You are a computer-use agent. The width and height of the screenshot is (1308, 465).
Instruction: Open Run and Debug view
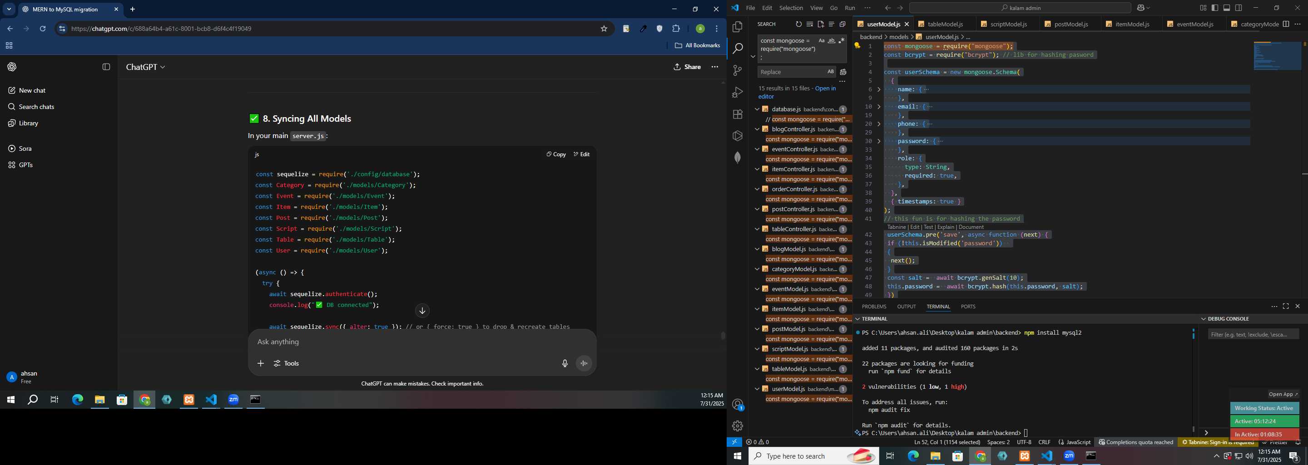(737, 92)
